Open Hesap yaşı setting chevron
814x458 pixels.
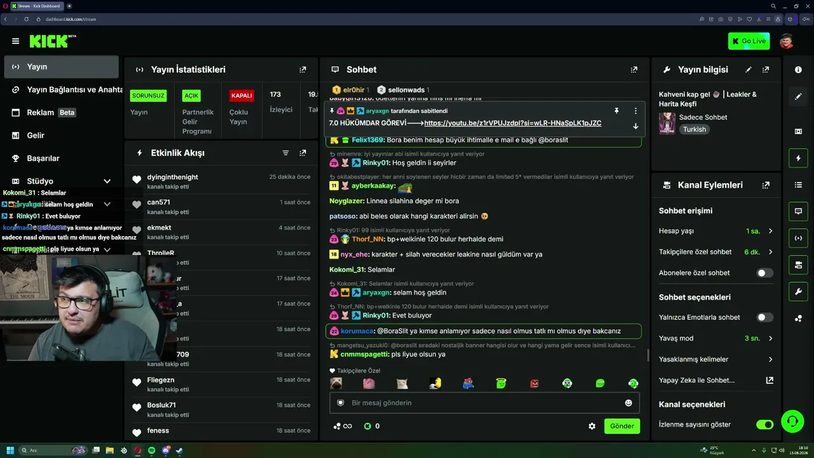tap(770, 231)
